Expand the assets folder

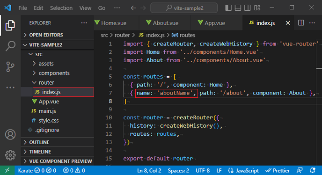58,64
